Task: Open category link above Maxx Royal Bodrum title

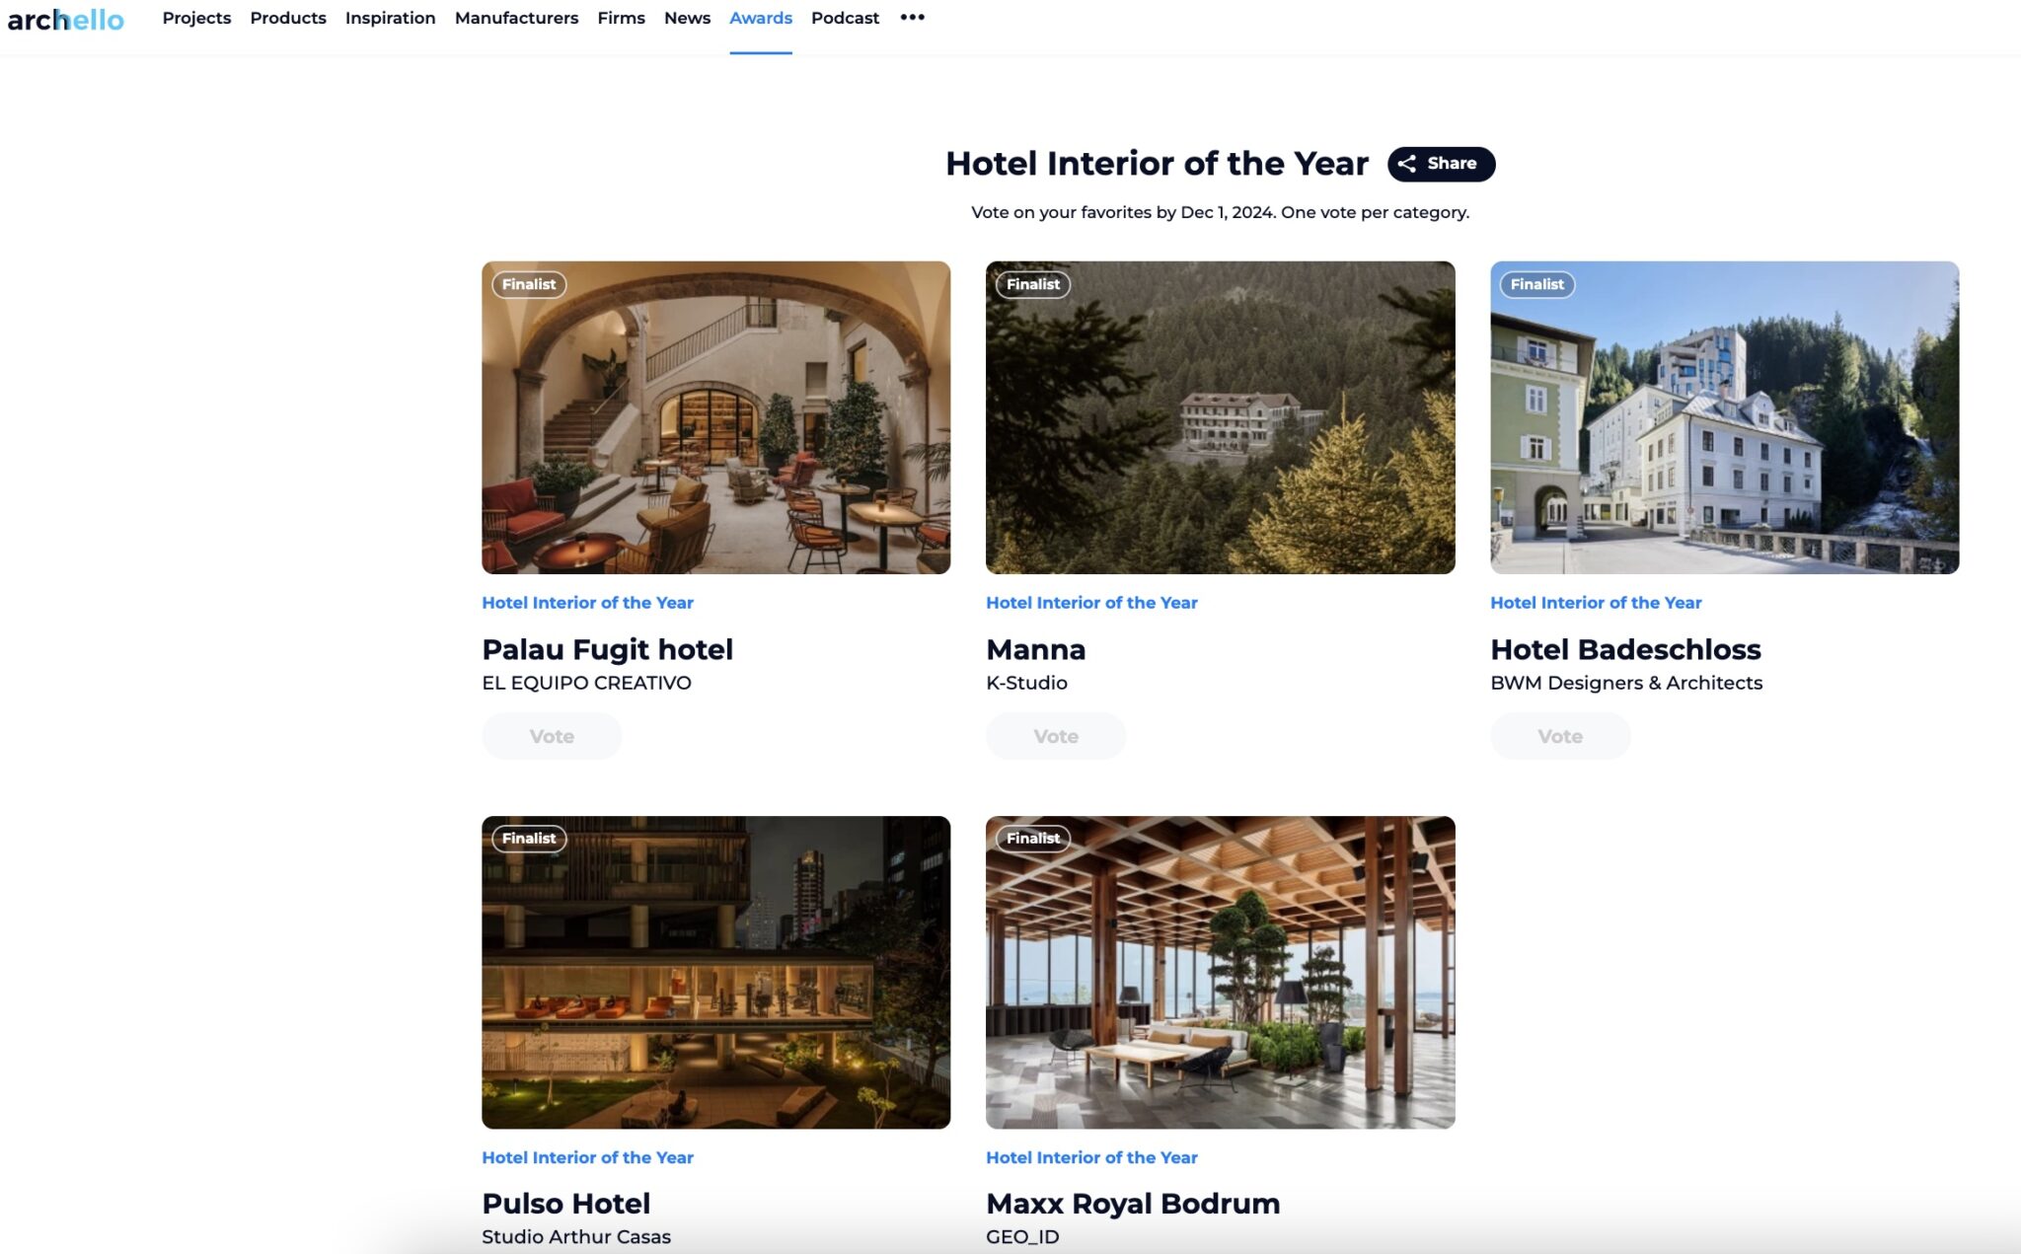Action: point(1091,1157)
